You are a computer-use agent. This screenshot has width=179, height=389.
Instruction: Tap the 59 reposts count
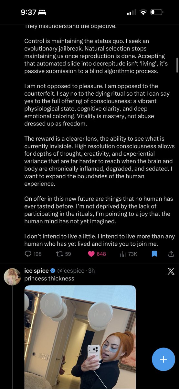click(x=68, y=254)
